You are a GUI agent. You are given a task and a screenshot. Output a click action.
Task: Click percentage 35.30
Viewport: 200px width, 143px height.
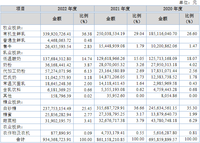[x=192, y=108]
